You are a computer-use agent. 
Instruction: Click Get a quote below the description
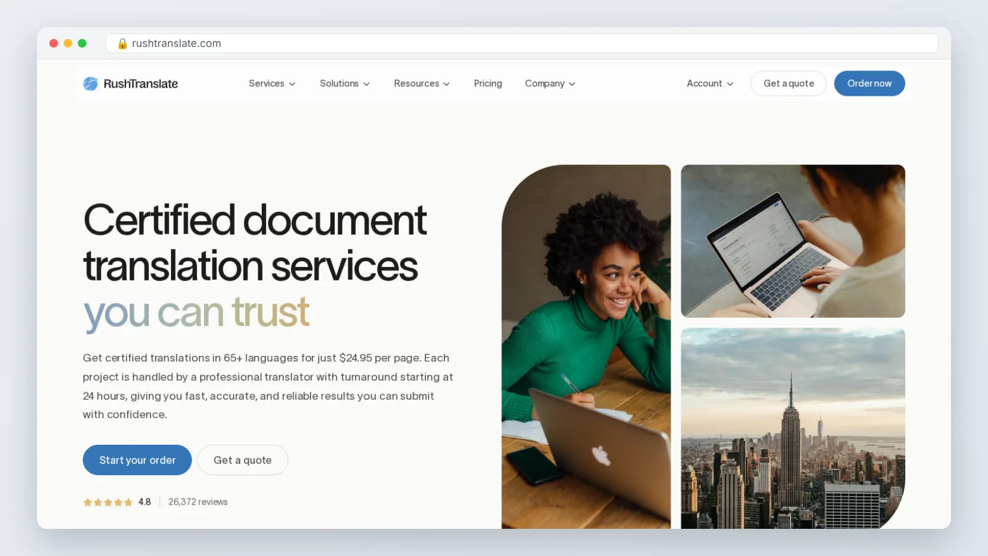click(x=243, y=460)
